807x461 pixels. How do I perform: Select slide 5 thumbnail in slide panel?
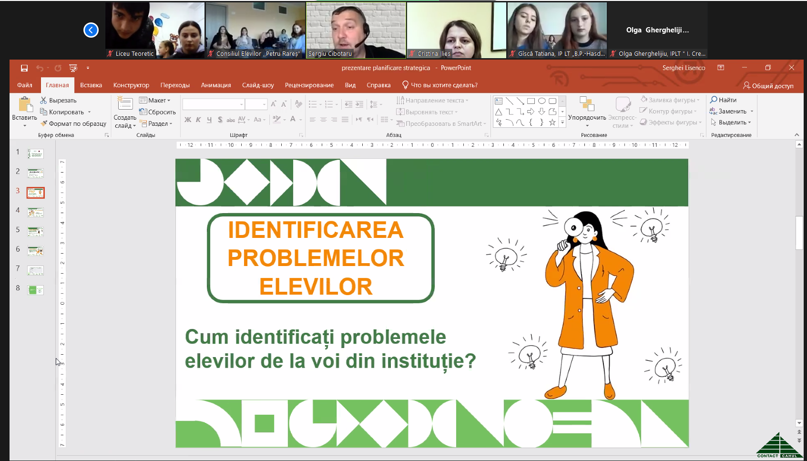click(35, 232)
